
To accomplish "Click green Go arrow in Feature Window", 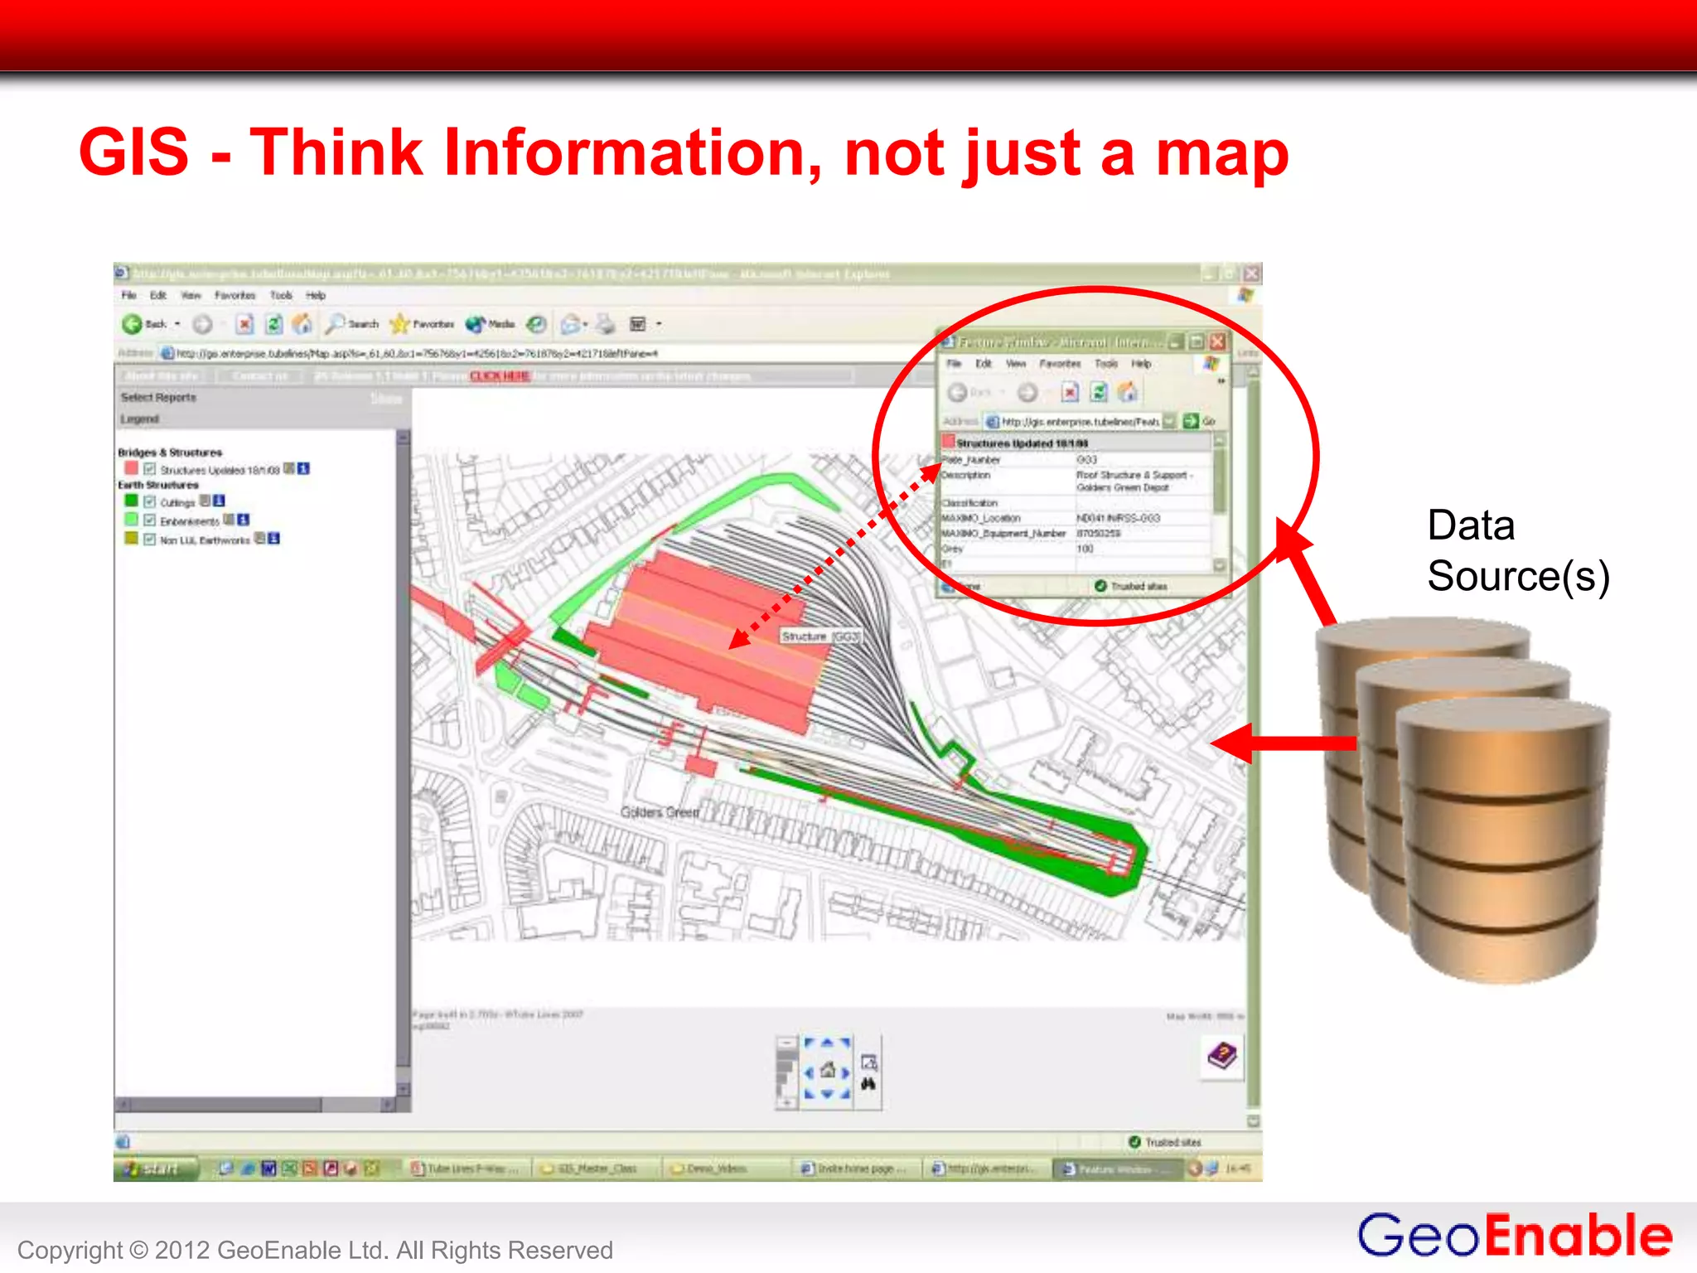I will pyautogui.click(x=1191, y=421).
